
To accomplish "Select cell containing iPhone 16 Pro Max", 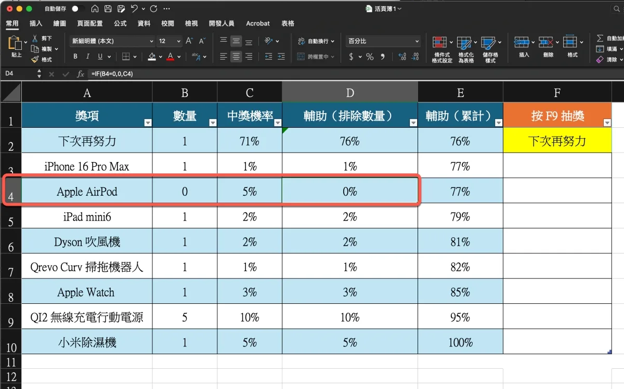I will (87, 166).
